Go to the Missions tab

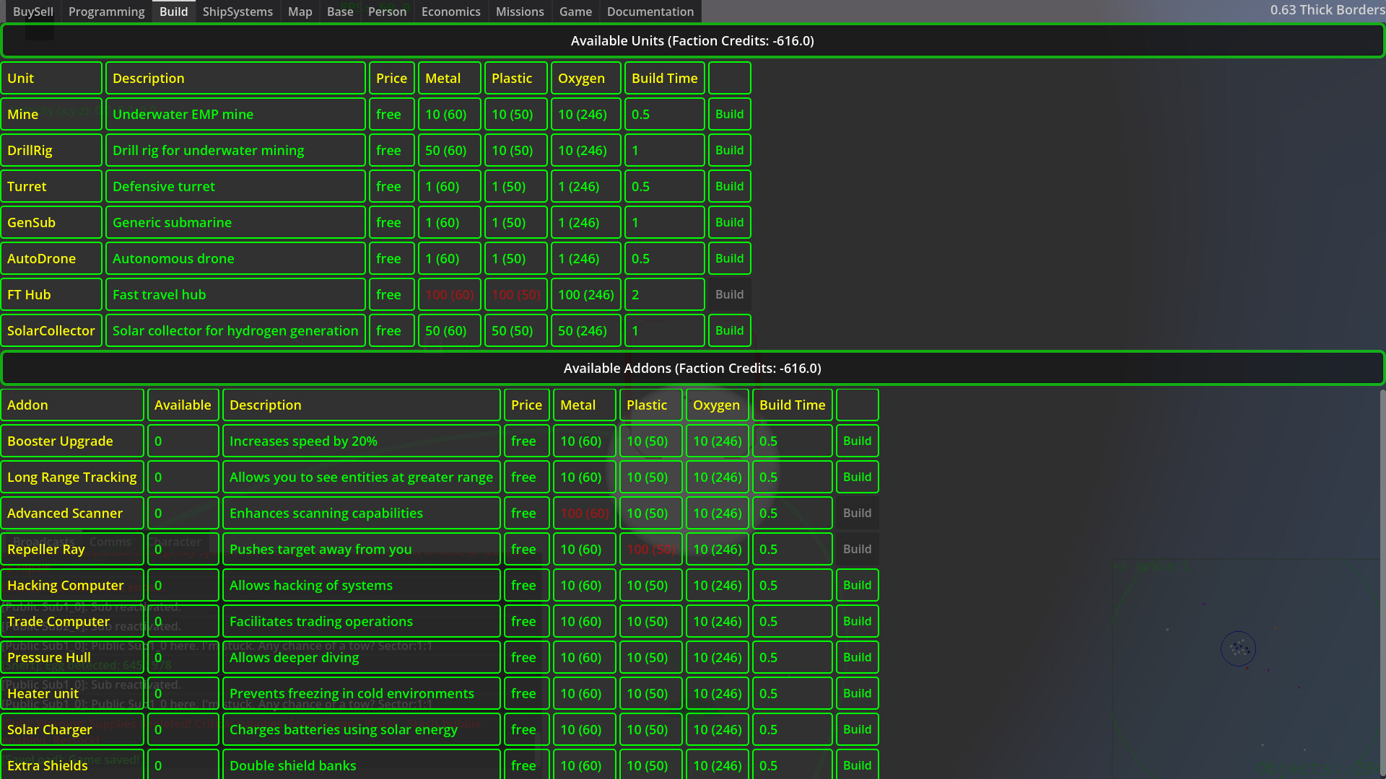pos(520,12)
